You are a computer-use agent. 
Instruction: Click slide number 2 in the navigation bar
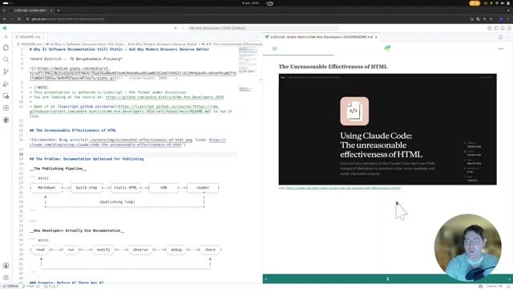388,279
